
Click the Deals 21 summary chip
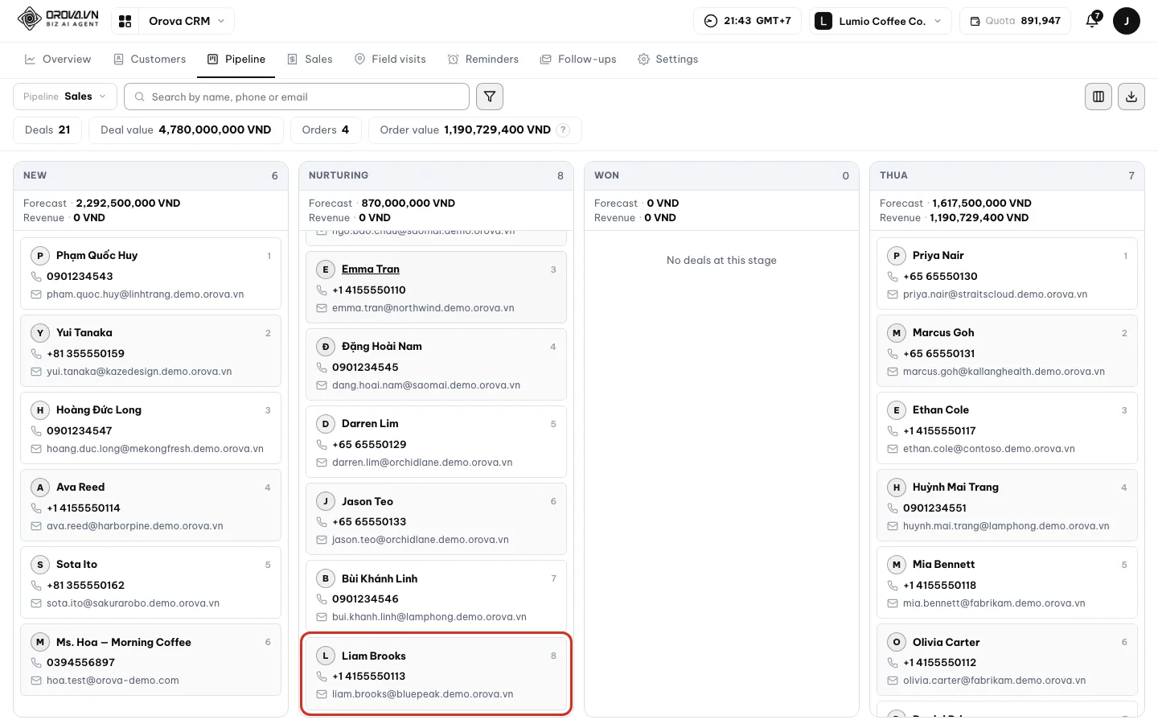[x=47, y=130]
